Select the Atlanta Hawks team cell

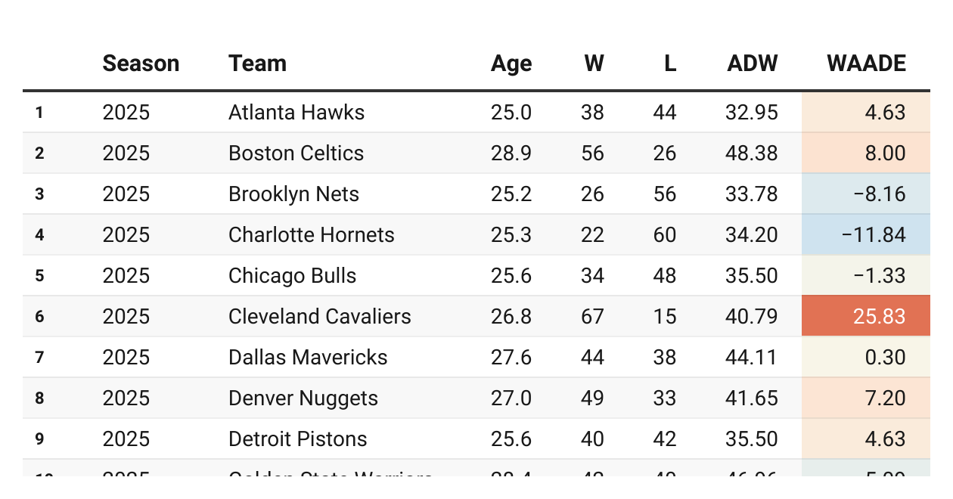(x=296, y=113)
